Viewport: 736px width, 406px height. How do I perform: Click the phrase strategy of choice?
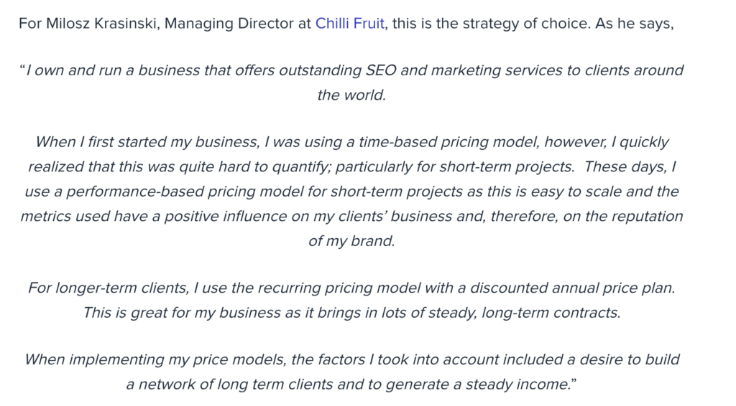tap(515, 24)
